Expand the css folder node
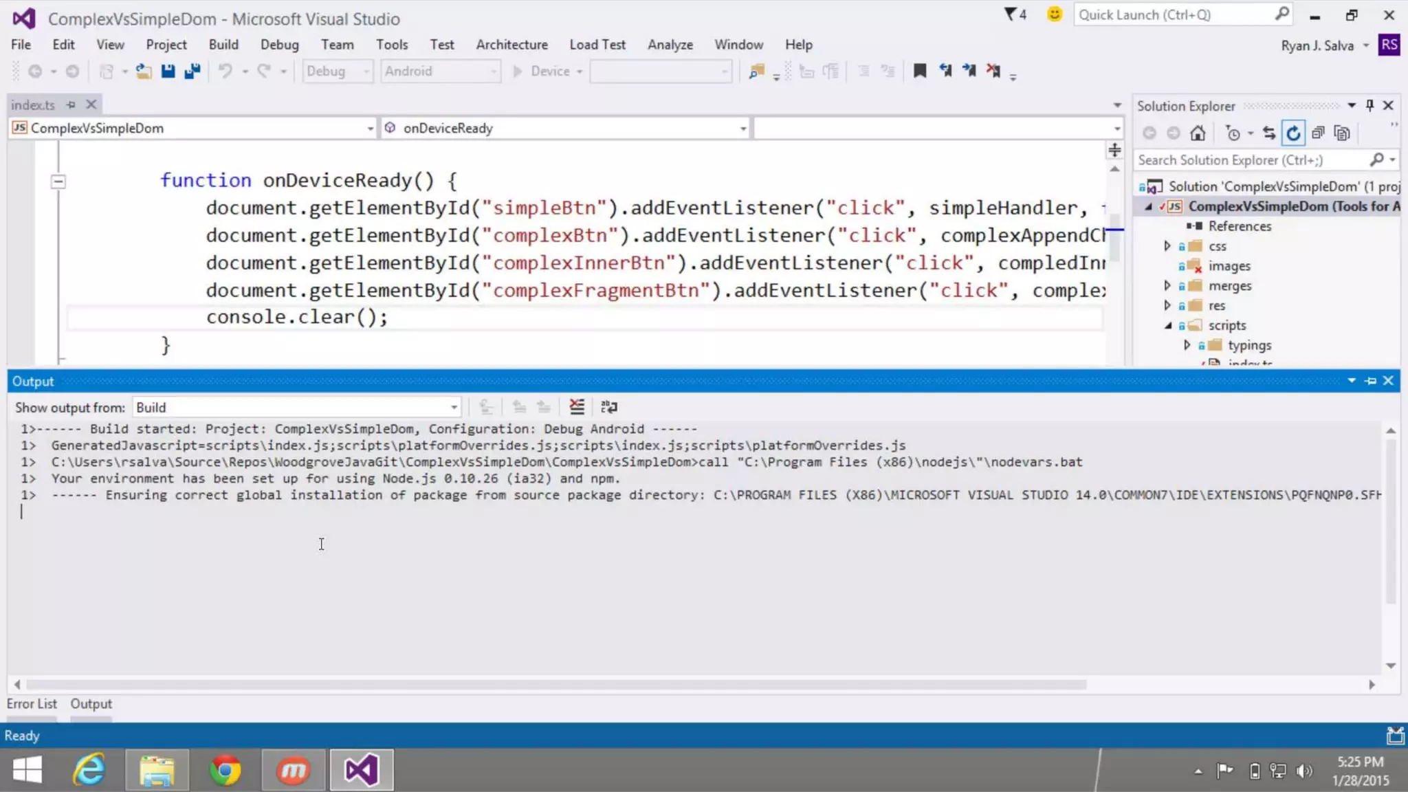Viewport: 1408px width, 792px height. [x=1167, y=246]
